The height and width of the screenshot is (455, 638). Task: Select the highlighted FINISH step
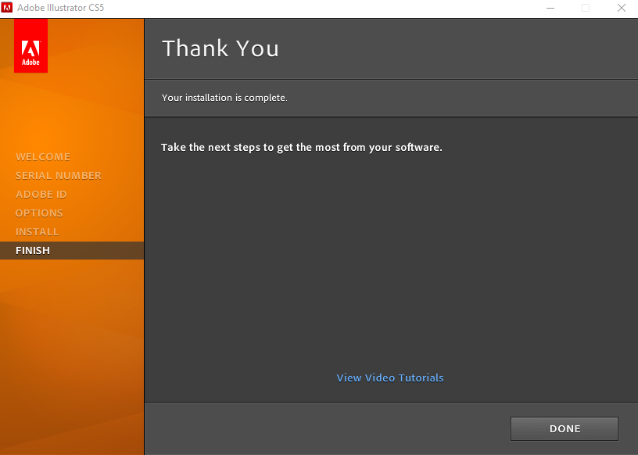pyautogui.click(x=72, y=250)
